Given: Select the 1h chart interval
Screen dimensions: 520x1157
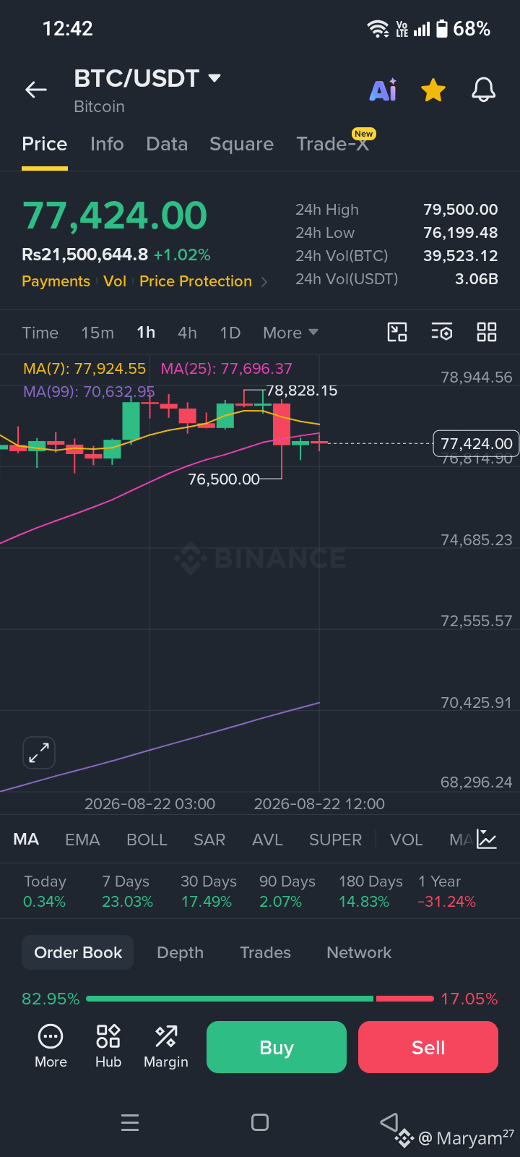Looking at the screenshot, I should 146,333.
